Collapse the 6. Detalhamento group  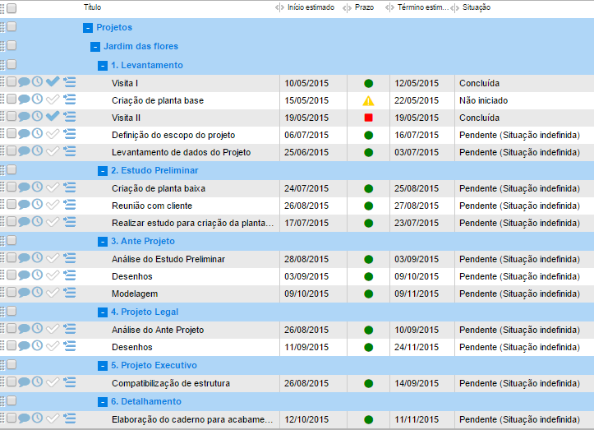[103, 402]
